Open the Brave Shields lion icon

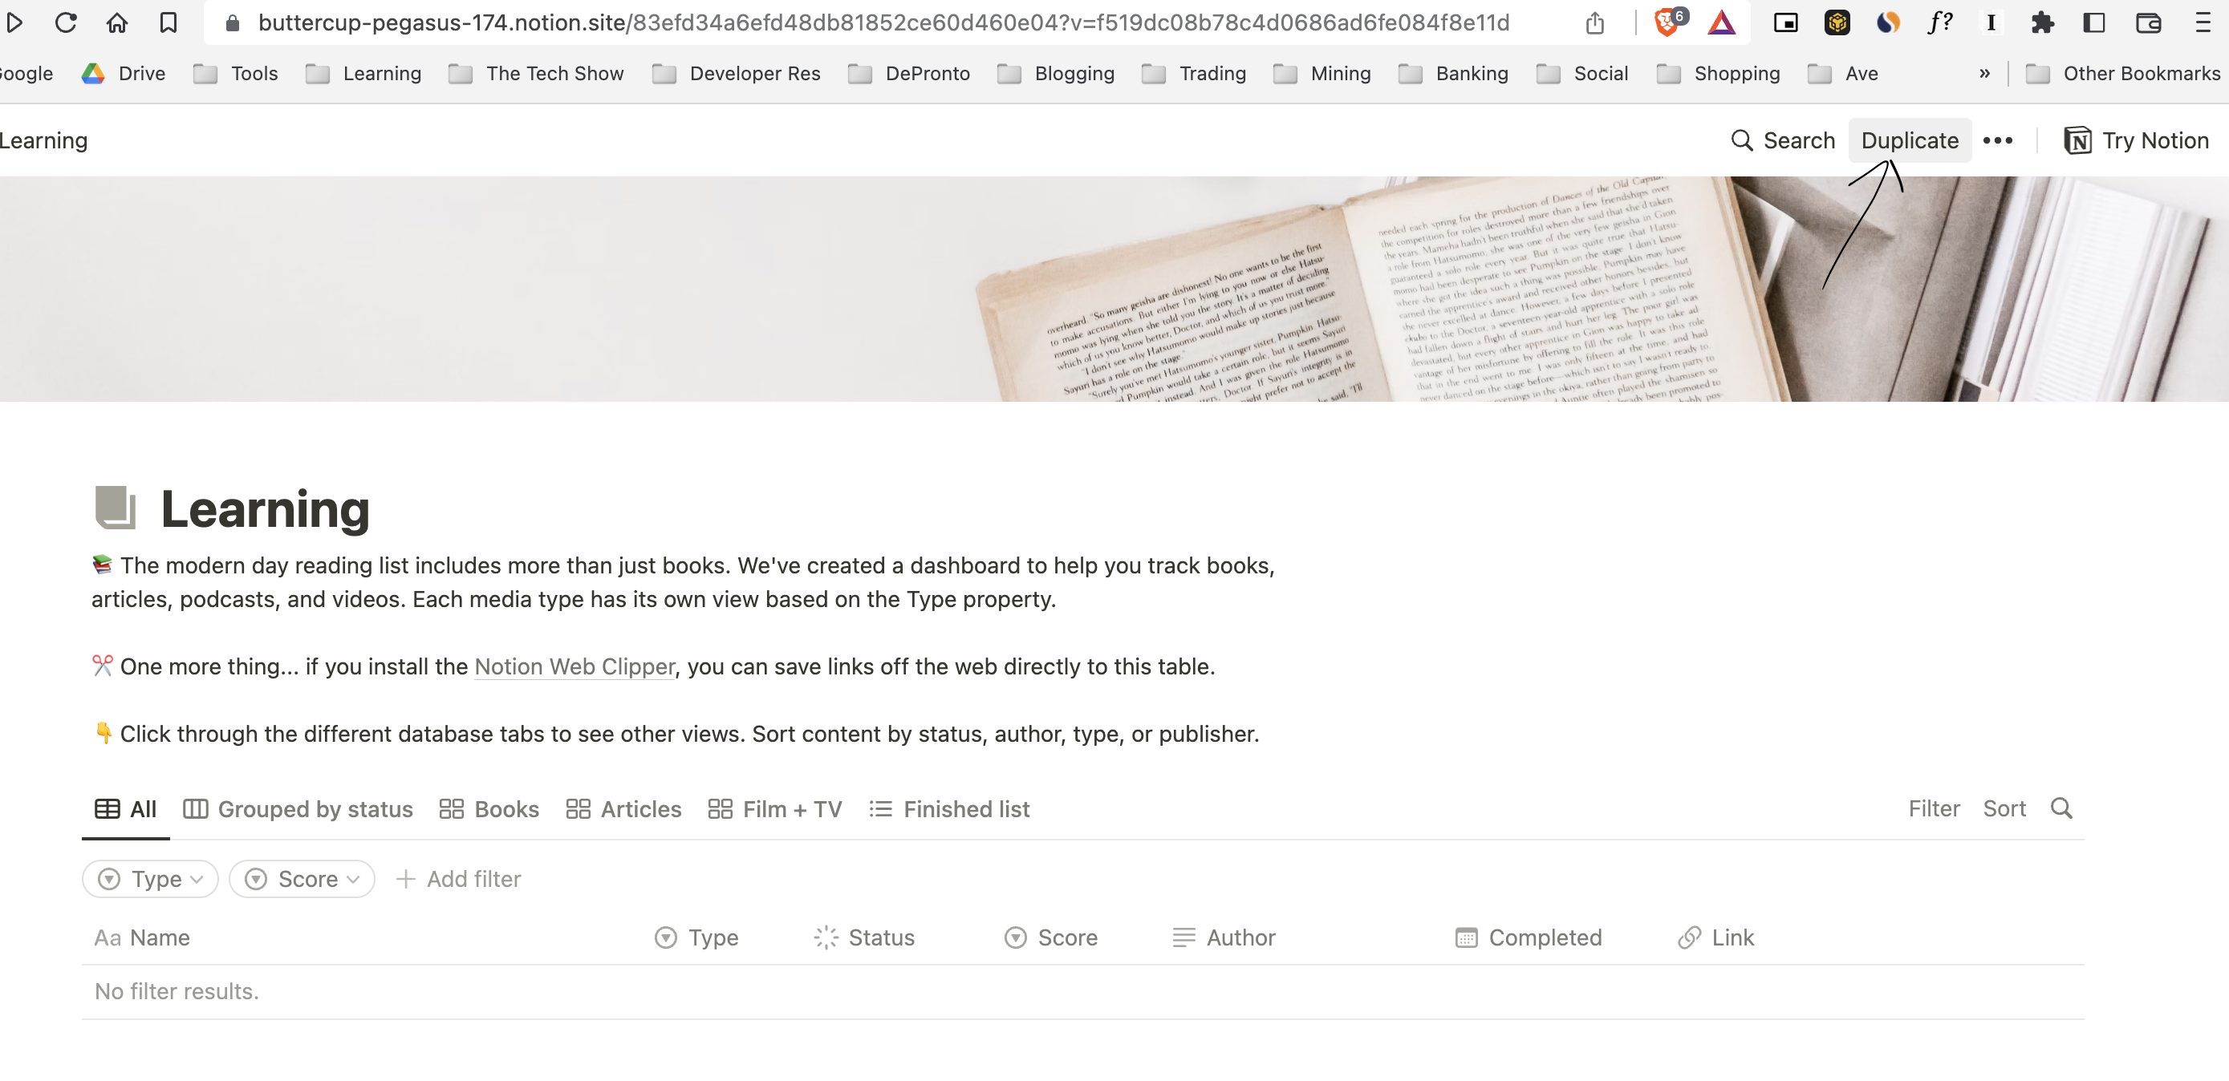coord(1666,22)
